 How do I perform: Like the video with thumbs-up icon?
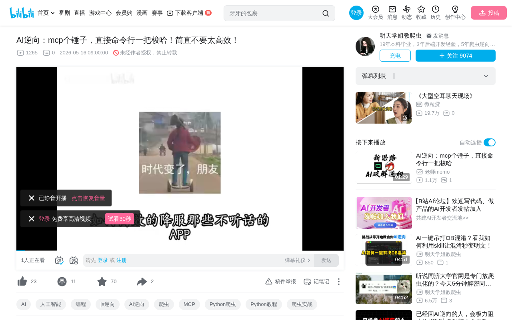pos(22,282)
